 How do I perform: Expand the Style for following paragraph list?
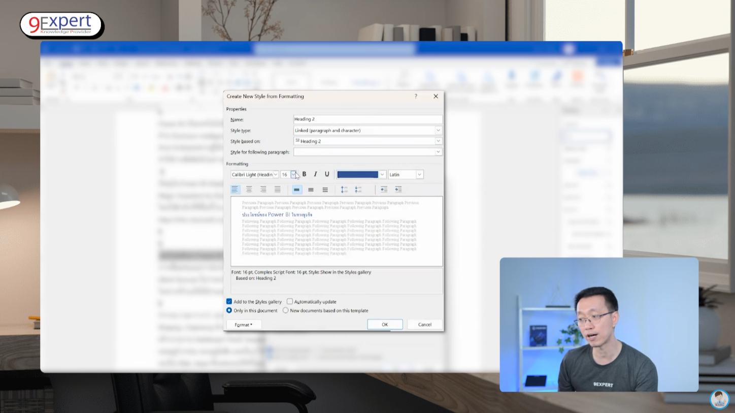[438, 152]
